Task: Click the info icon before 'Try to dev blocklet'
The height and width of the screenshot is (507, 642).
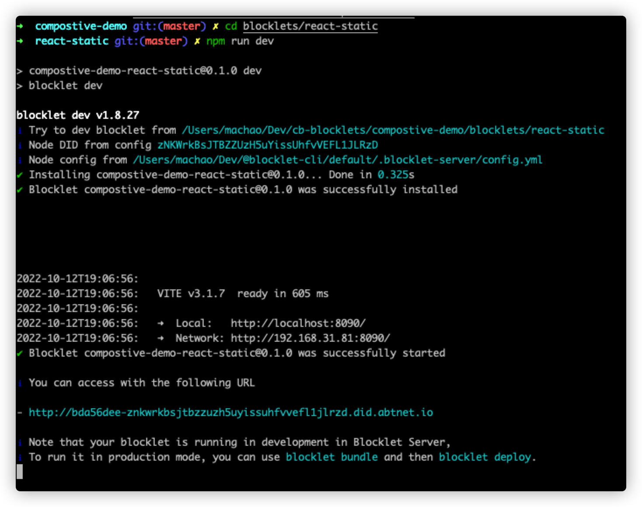Action: [20, 130]
